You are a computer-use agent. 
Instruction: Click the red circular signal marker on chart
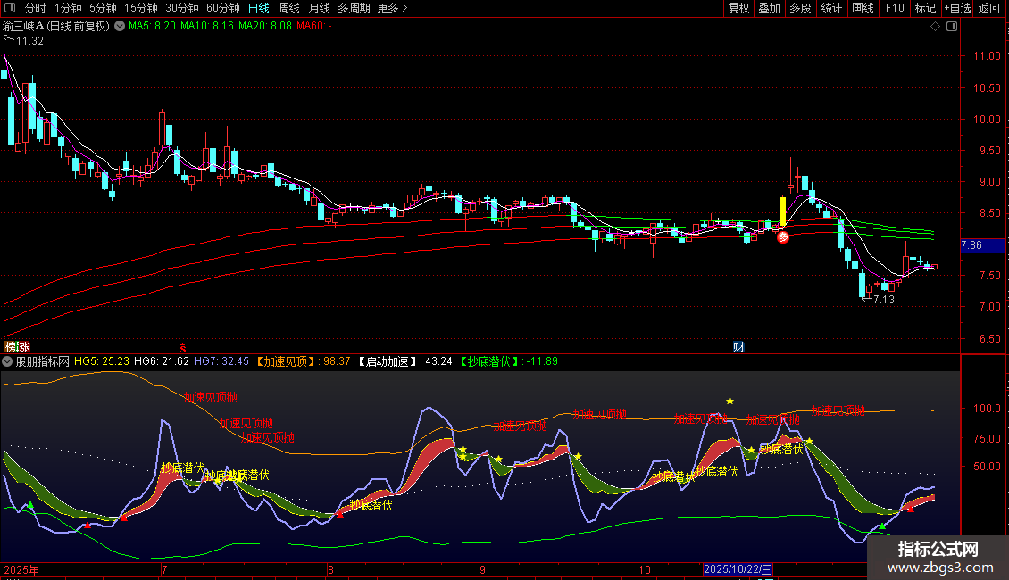pyautogui.click(x=782, y=236)
